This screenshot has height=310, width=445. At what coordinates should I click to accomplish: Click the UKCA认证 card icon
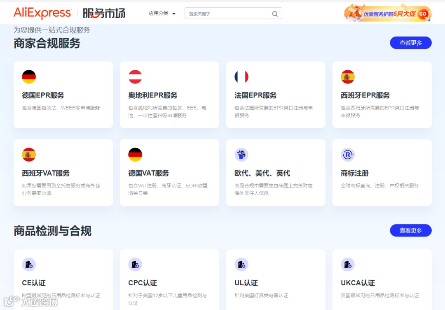(x=348, y=264)
